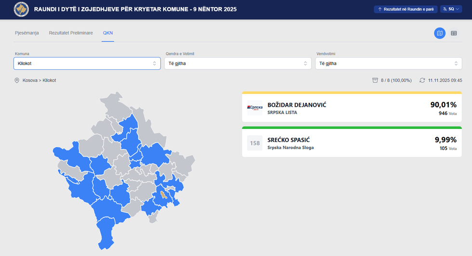The width and height of the screenshot is (472, 256).
Task: Open the SQ language selector
Action: 451,9
